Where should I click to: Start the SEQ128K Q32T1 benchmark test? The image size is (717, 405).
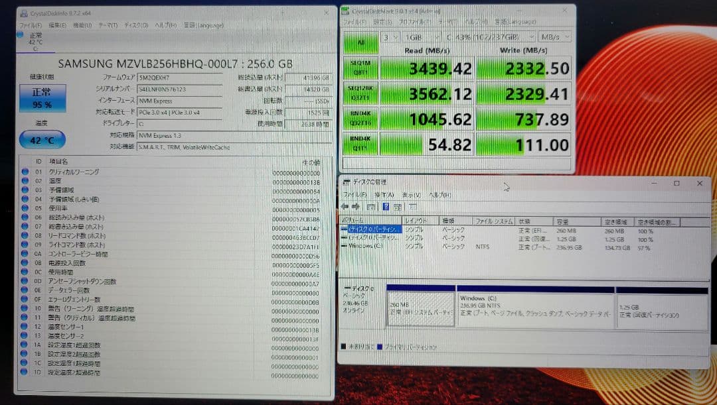coord(360,93)
